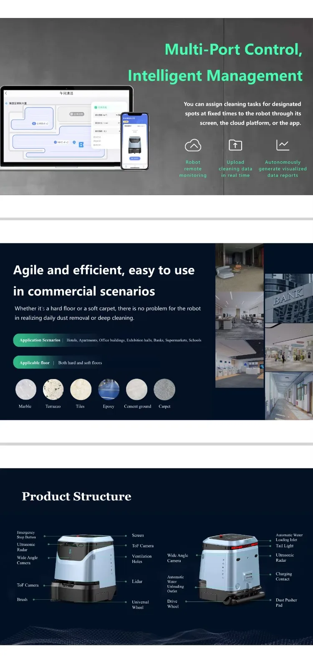The width and height of the screenshot is (313, 662).
Task: Open the BANK building photo
Action: tap(289, 298)
